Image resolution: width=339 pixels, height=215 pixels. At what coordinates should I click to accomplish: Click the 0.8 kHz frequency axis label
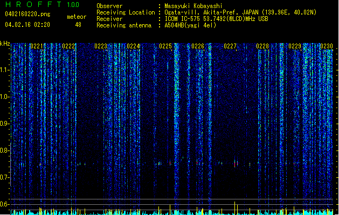click(x=4, y=150)
